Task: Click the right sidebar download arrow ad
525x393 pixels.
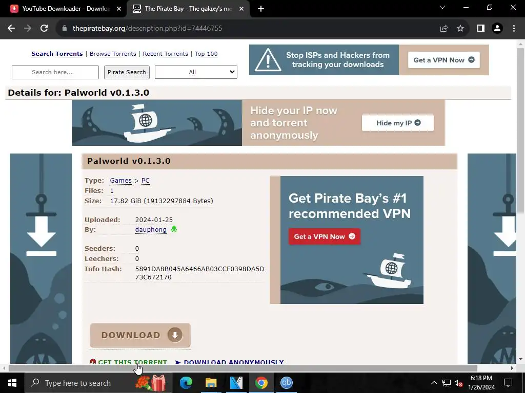Action: (492, 258)
